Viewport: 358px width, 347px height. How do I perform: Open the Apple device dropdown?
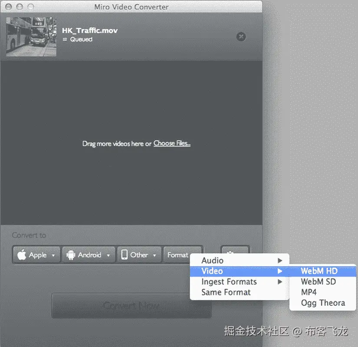pyautogui.click(x=36, y=255)
